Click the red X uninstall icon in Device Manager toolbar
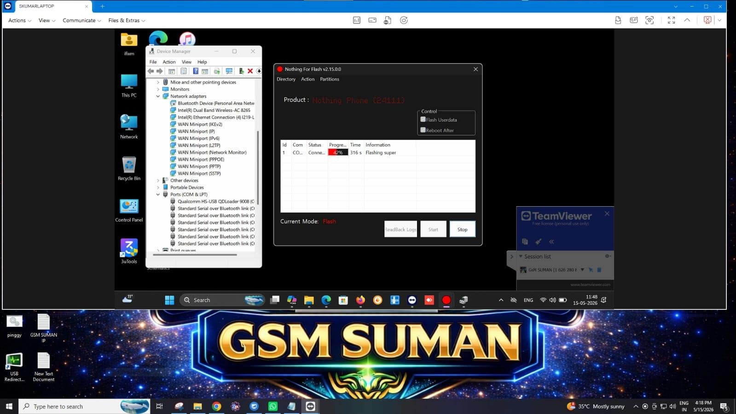 (x=250, y=71)
